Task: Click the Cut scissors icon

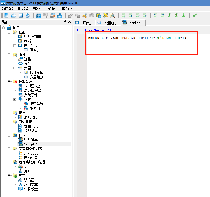Action: coord(85,15)
